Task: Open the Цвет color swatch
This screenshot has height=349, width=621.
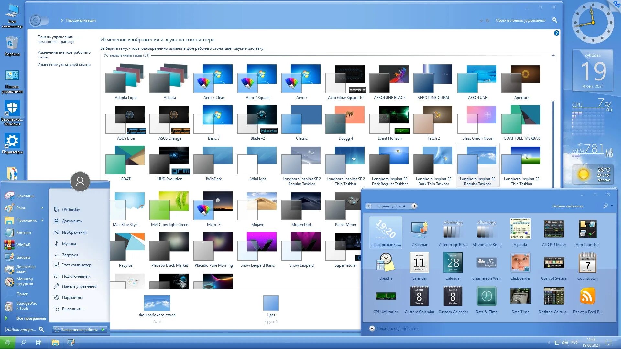Action: [271, 303]
